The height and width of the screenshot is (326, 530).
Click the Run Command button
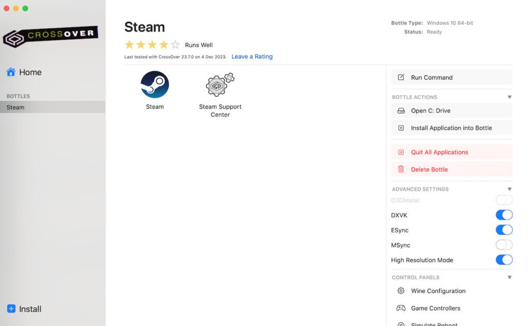click(x=451, y=77)
